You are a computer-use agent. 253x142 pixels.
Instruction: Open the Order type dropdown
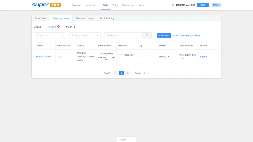[50, 35]
